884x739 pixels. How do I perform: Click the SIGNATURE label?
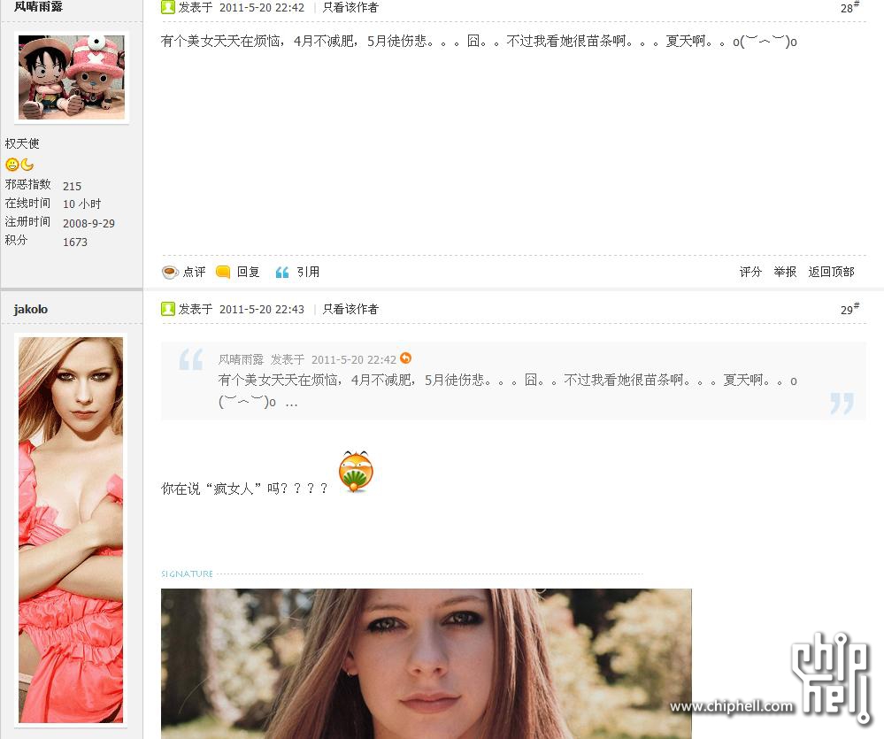pos(188,573)
